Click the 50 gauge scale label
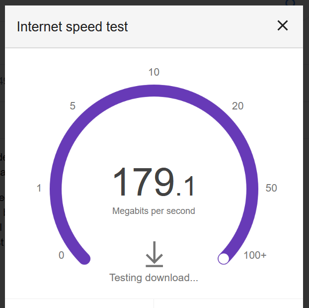 pos(271,188)
